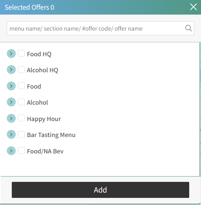Expand the Alcohol menu chevron
The width and height of the screenshot is (201, 205).
pyautogui.click(x=11, y=102)
